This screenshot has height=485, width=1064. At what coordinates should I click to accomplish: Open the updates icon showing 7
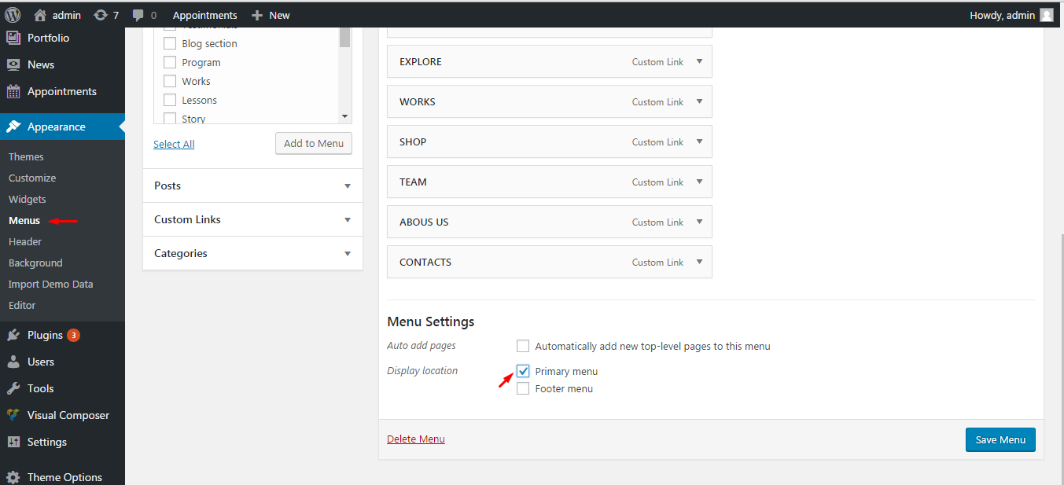click(x=101, y=15)
